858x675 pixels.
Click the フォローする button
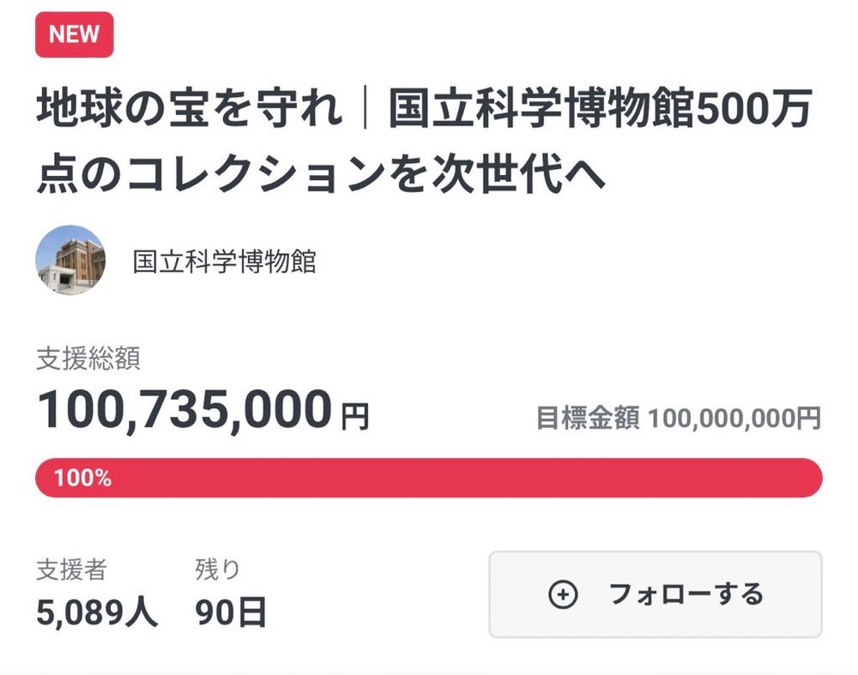tap(655, 594)
